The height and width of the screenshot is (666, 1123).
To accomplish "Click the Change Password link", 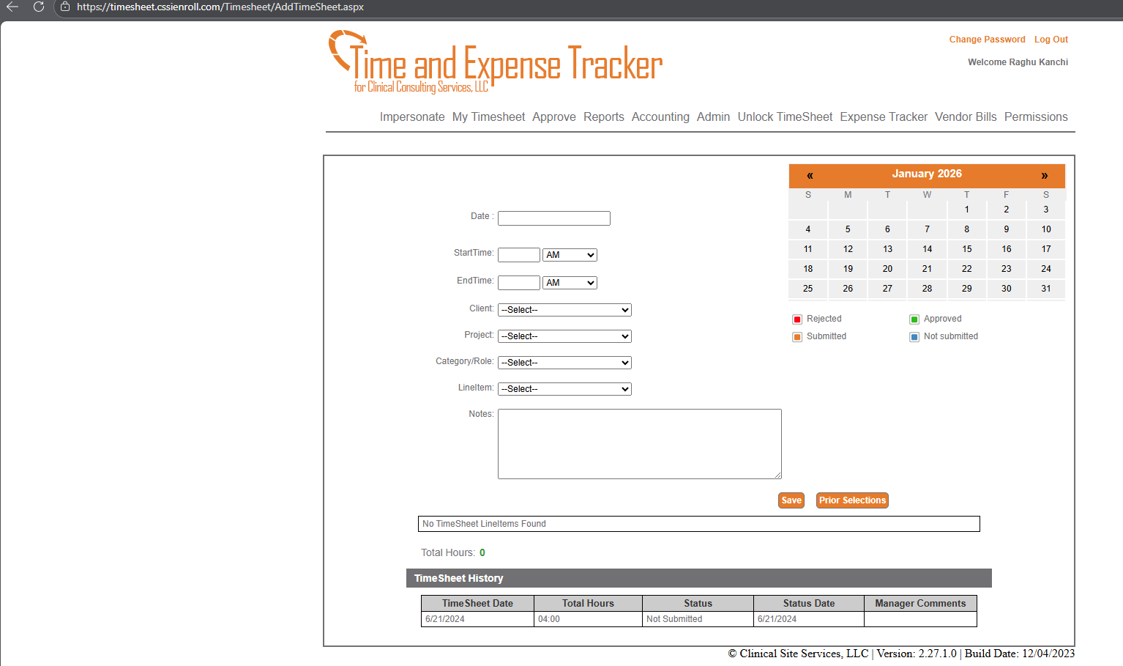I will [x=987, y=40].
